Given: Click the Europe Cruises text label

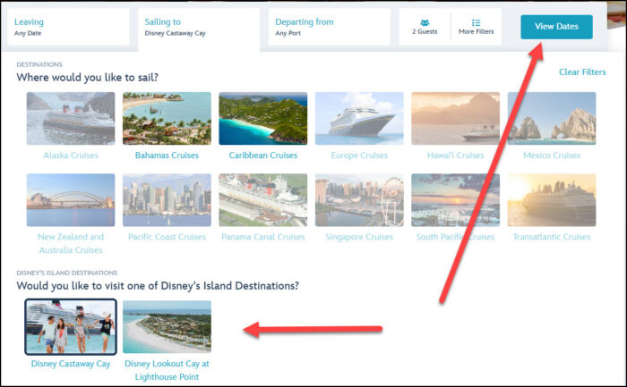Looking at the screenshot, I should (359, 156).
